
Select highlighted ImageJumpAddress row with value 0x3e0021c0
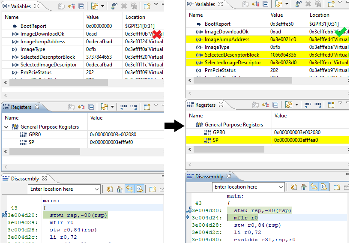[267, 39]
